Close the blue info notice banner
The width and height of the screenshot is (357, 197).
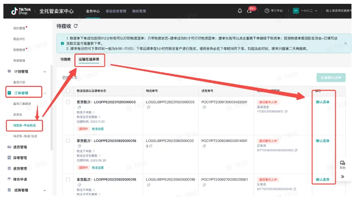tap(346, 43)
